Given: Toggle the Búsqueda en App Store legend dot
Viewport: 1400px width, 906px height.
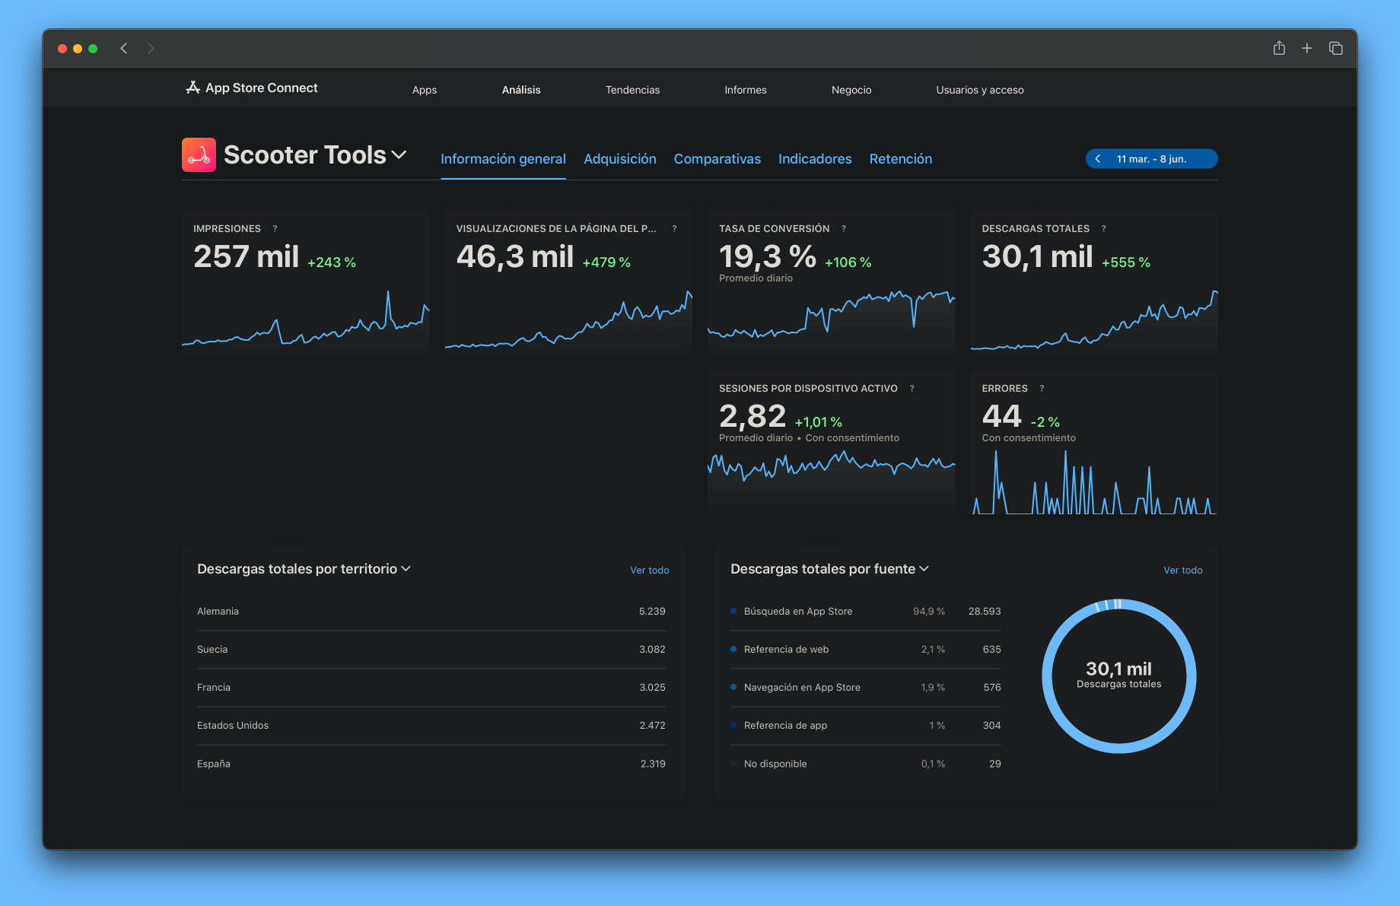Looking at the screenshot, I should point(733,611).
